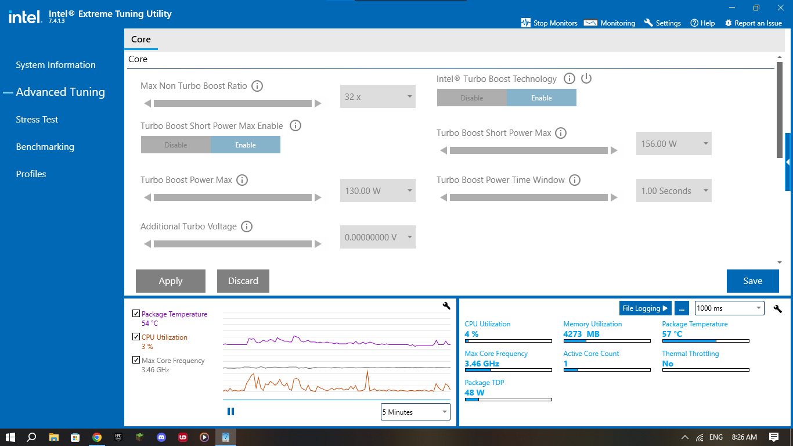Image resolution: width=793 pixels, height=446 pixels.
Task: Open monitor panel wrench settings
Action: click(778, 308)
